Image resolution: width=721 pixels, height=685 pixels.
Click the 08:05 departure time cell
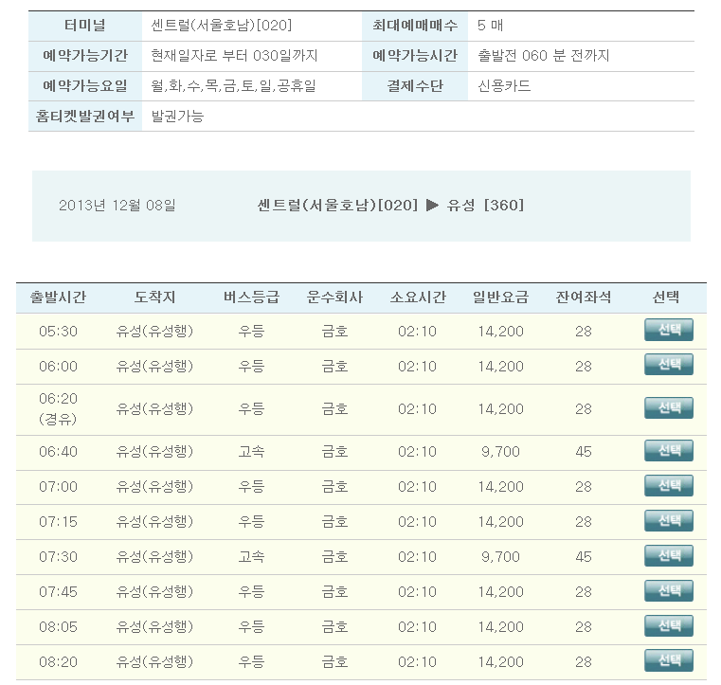pyautogui.click(x=58, y=627)
